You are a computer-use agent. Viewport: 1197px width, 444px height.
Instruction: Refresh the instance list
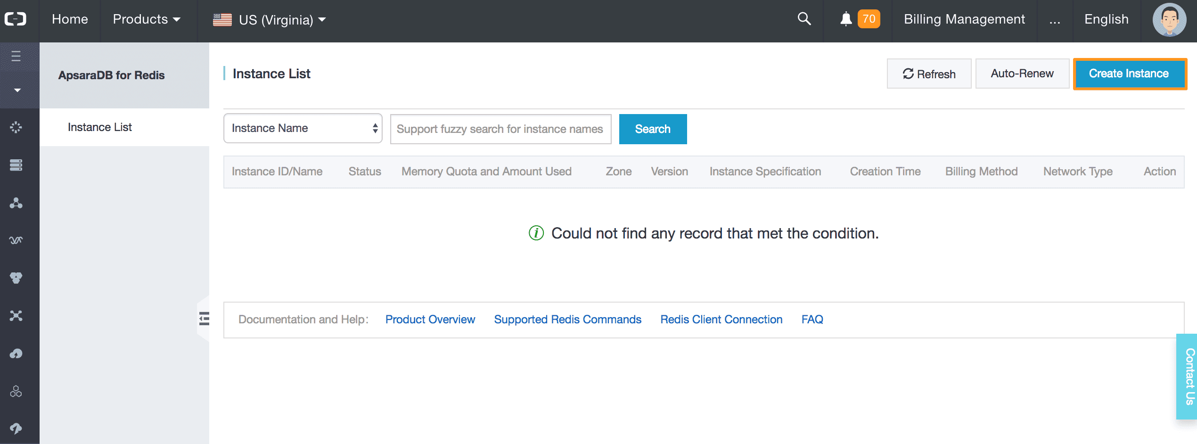(x=929, y=74)
